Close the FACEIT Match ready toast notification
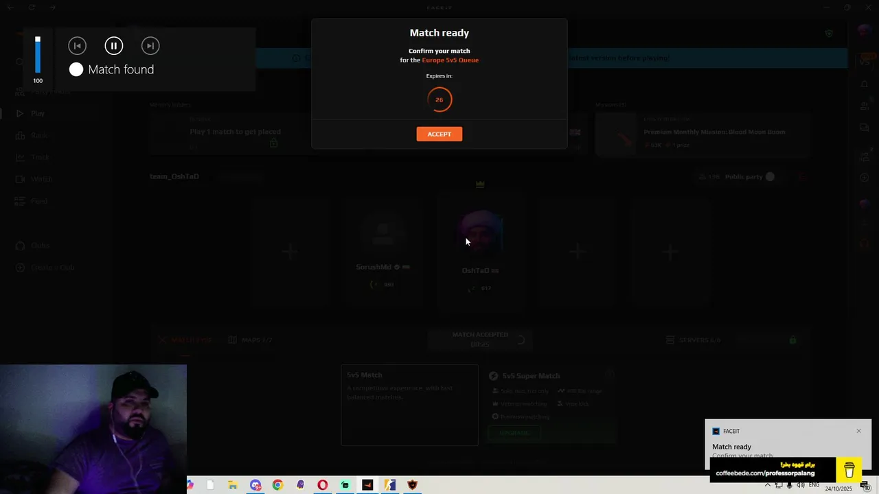The width and height of the screenshot is (879, 494). coord(858,431)
